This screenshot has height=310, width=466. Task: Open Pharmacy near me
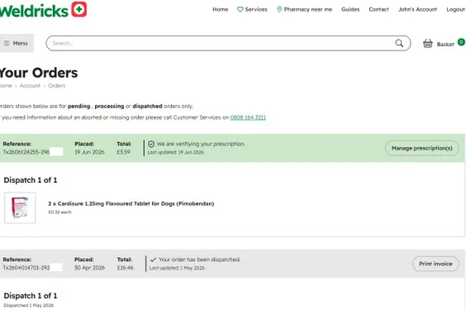[308, 10]
